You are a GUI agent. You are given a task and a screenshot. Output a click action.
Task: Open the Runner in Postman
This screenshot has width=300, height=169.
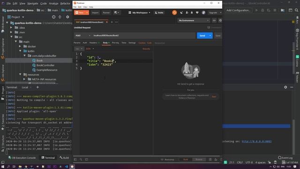(106, 13)
